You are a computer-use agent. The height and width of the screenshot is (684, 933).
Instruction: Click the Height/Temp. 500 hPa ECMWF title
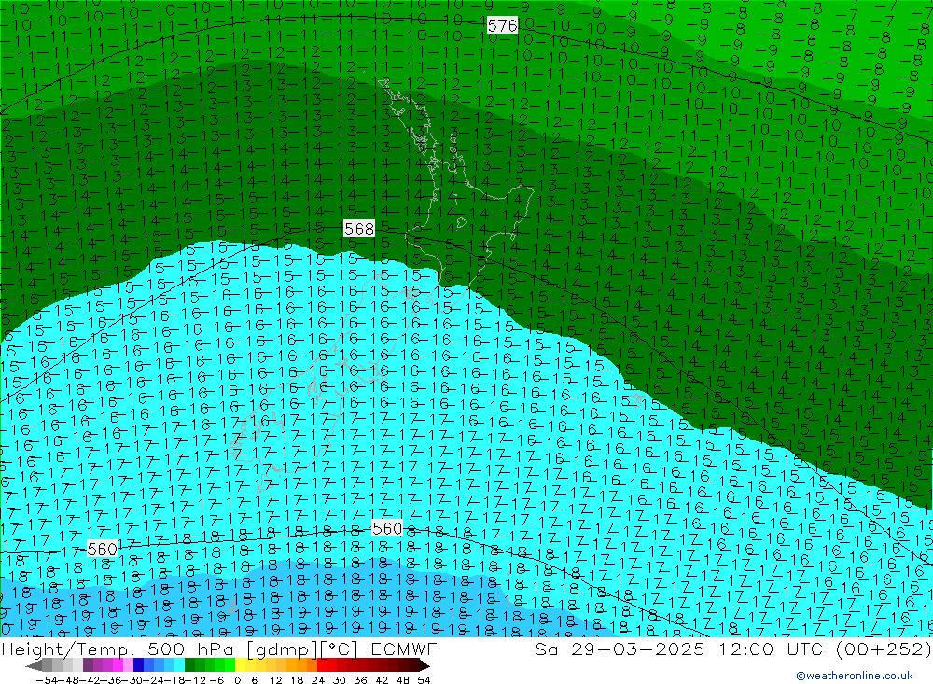pyautogui.click(x=219, y=649)
